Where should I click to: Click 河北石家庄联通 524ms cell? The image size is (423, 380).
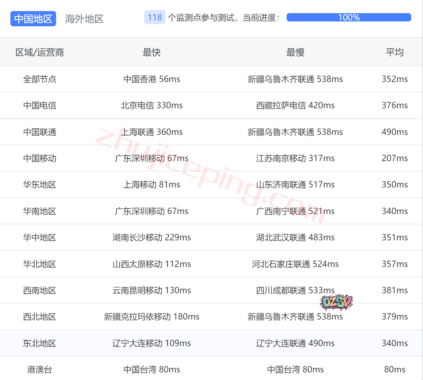[x=295, y=264]
